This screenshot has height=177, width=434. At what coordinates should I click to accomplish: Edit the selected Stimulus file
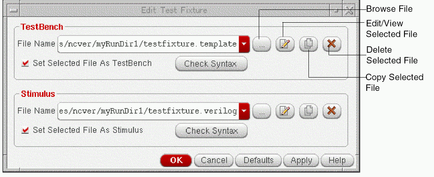(x=285, y=111)
